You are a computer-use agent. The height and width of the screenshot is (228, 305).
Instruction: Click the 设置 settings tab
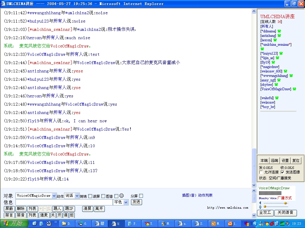(x=285, y=161)
